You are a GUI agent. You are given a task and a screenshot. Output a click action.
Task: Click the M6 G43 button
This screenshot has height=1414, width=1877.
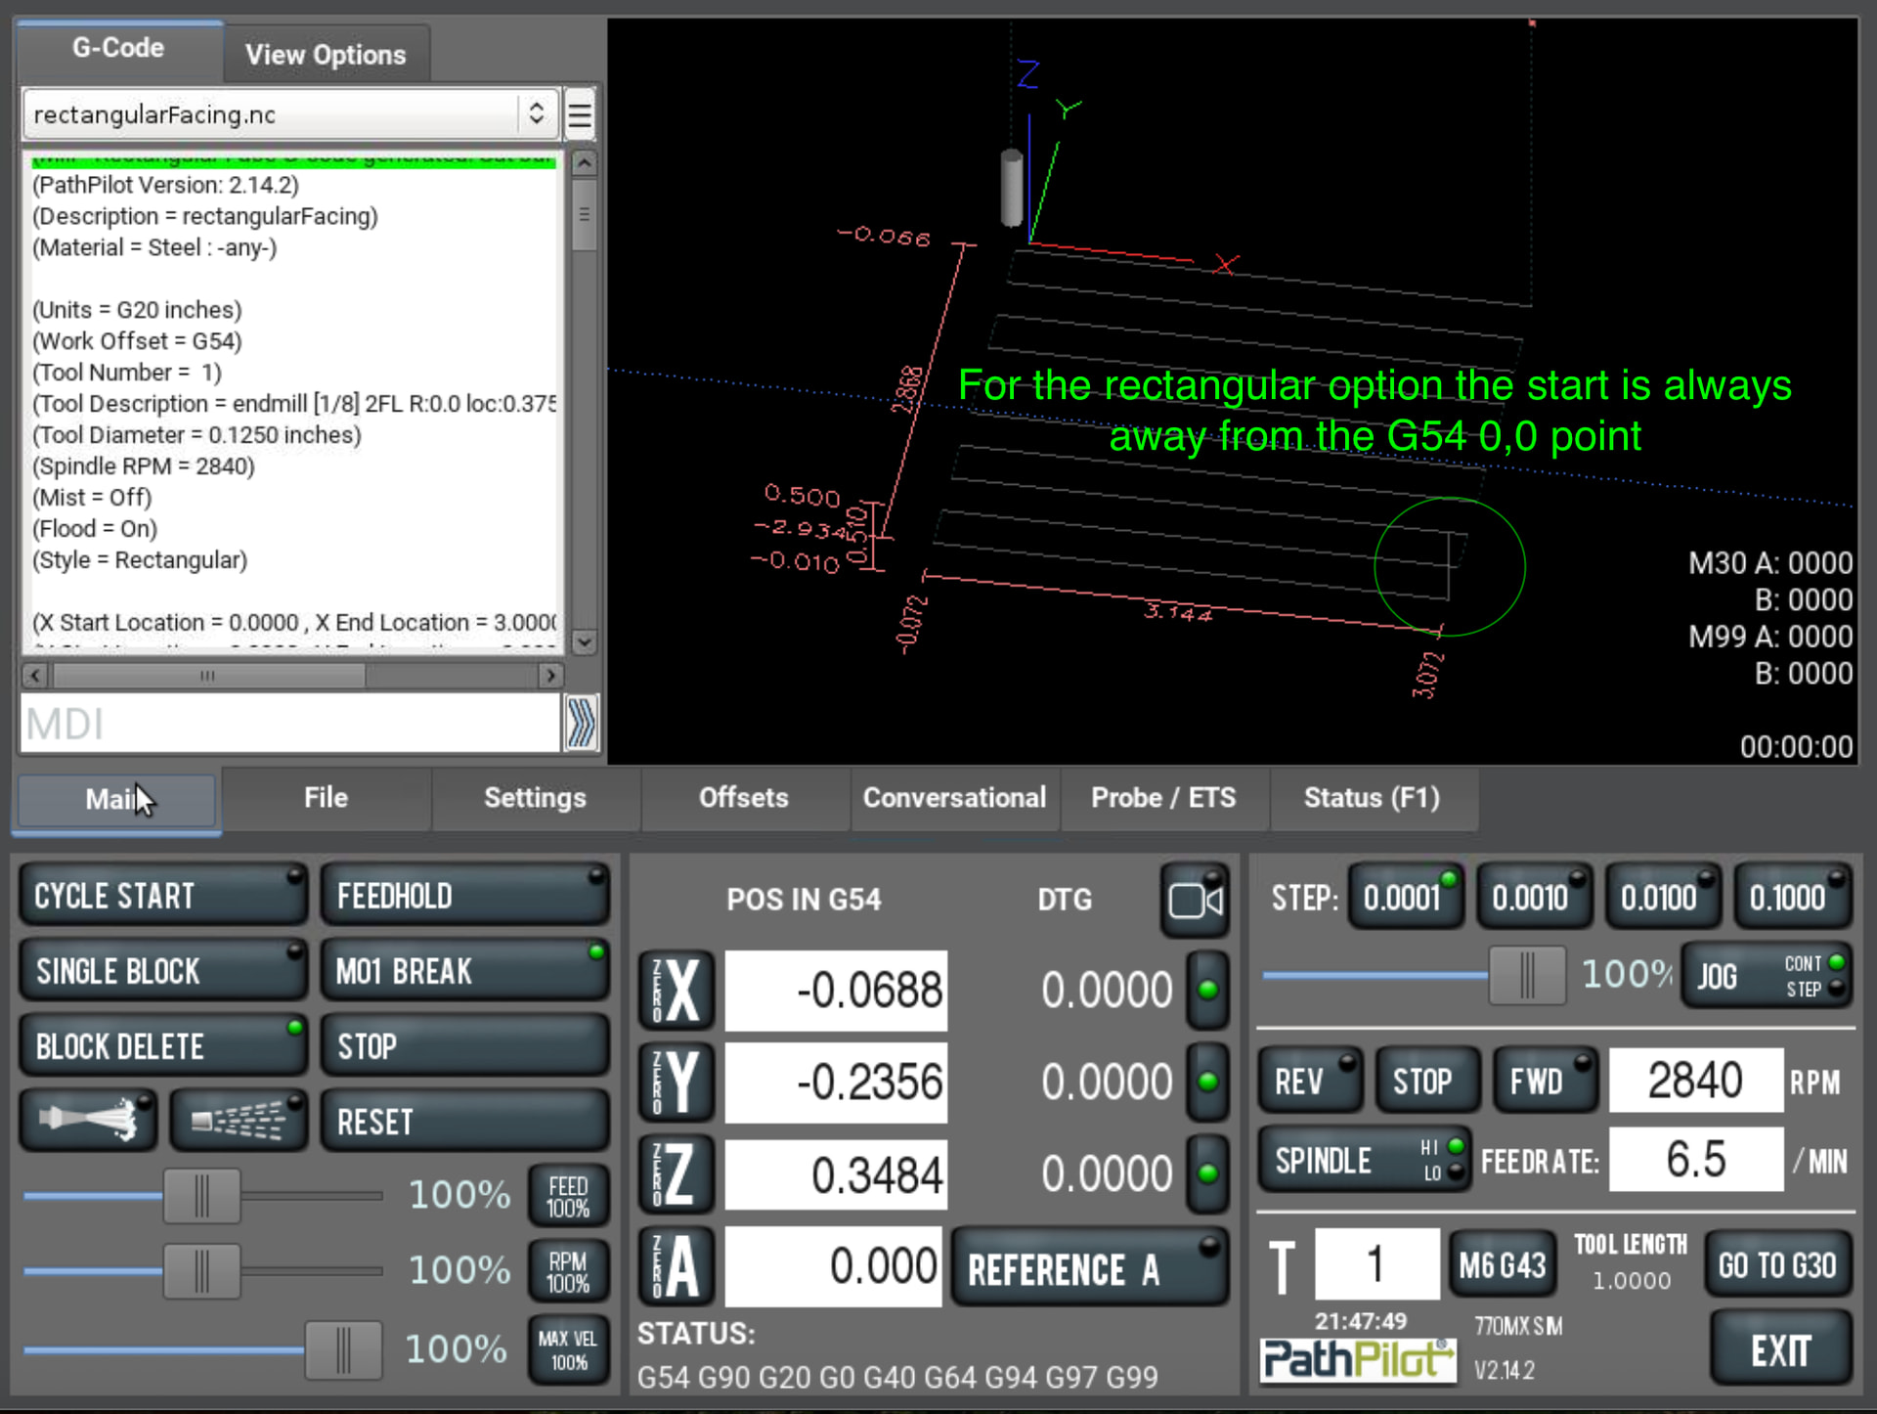click(1503, 1265)
